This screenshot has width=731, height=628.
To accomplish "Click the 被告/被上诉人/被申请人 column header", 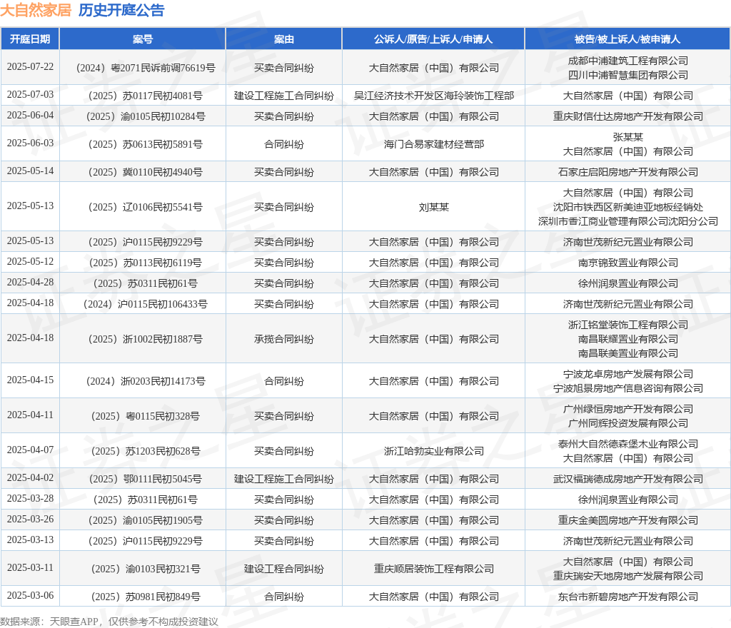I will [627, 39].
